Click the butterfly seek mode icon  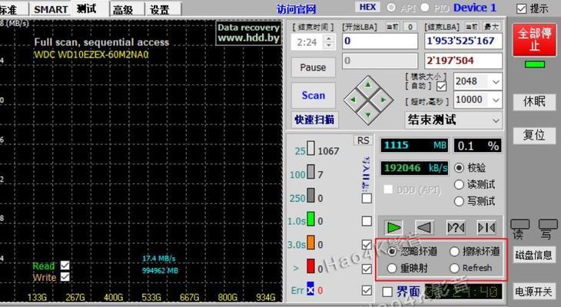[x=486, y=227]
